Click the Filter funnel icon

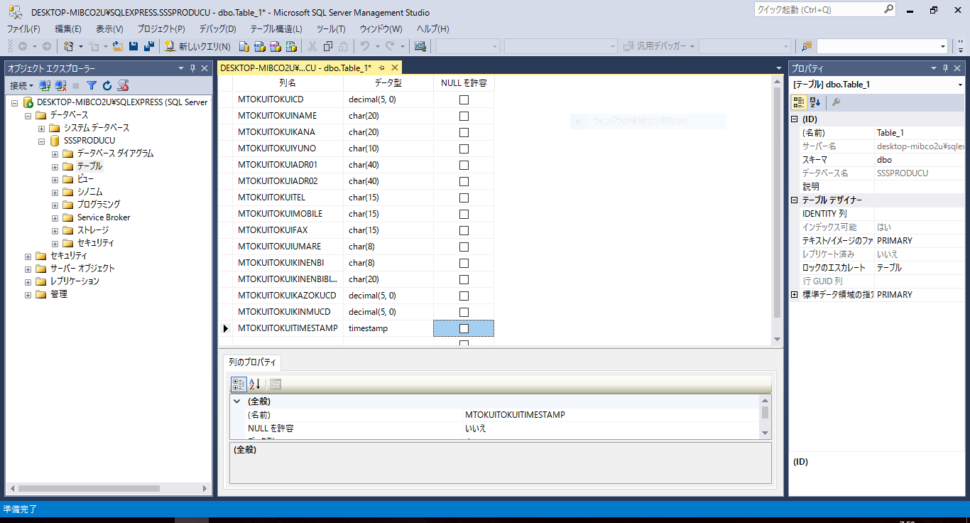pyautogui.click(x=92, y=85)
